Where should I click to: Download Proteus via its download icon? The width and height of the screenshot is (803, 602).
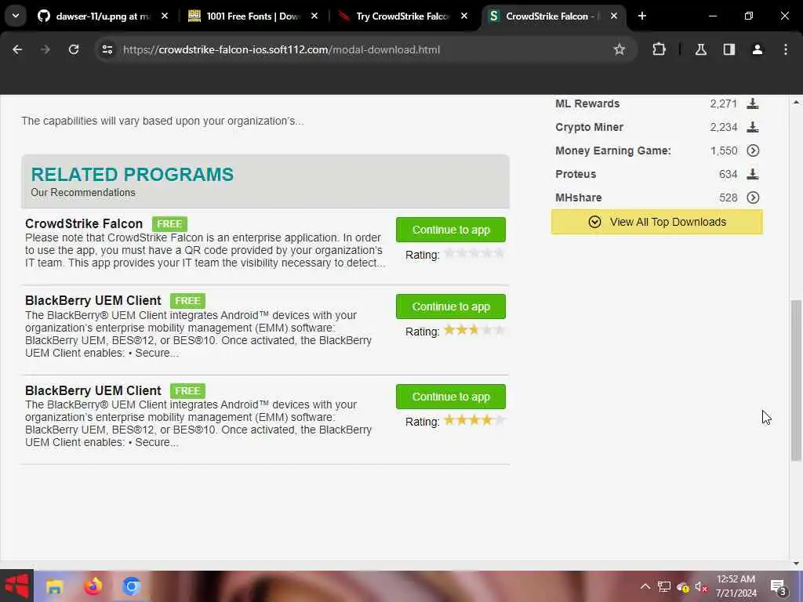click(x=752, y=174)
